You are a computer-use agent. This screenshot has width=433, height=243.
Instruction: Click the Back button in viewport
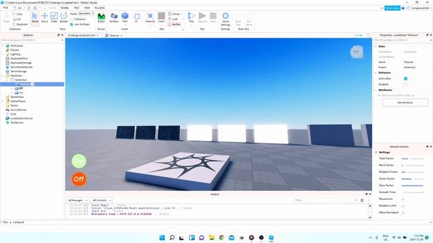click(357, 51)
